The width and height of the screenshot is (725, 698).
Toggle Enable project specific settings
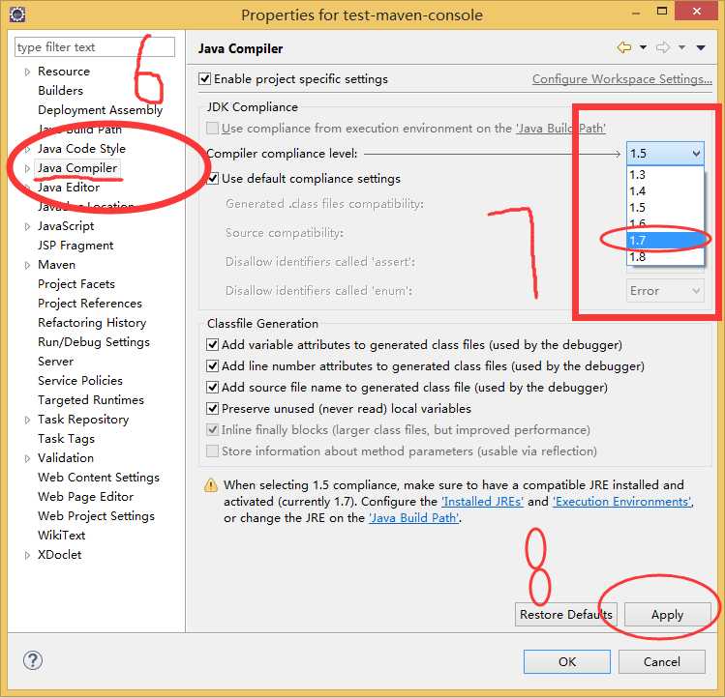point(205,79)
